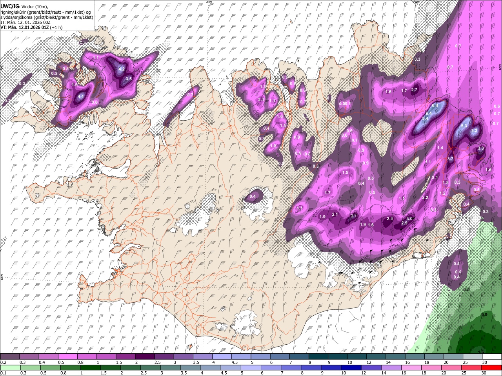Click the upper-scale lavender swatch between 4 and 4.5
This screenshot has width=502, height=376.
pos(222,357)
